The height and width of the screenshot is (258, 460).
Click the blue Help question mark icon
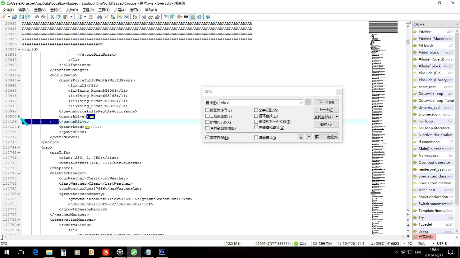click(x=208, y=17)
